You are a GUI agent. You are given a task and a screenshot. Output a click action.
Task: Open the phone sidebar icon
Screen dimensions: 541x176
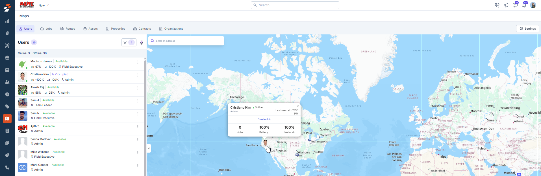pyautogui.click(x=7, y=167)
